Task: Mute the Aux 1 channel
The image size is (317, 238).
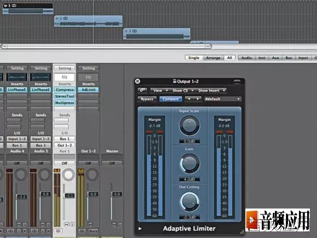Action: click(66, 224)
